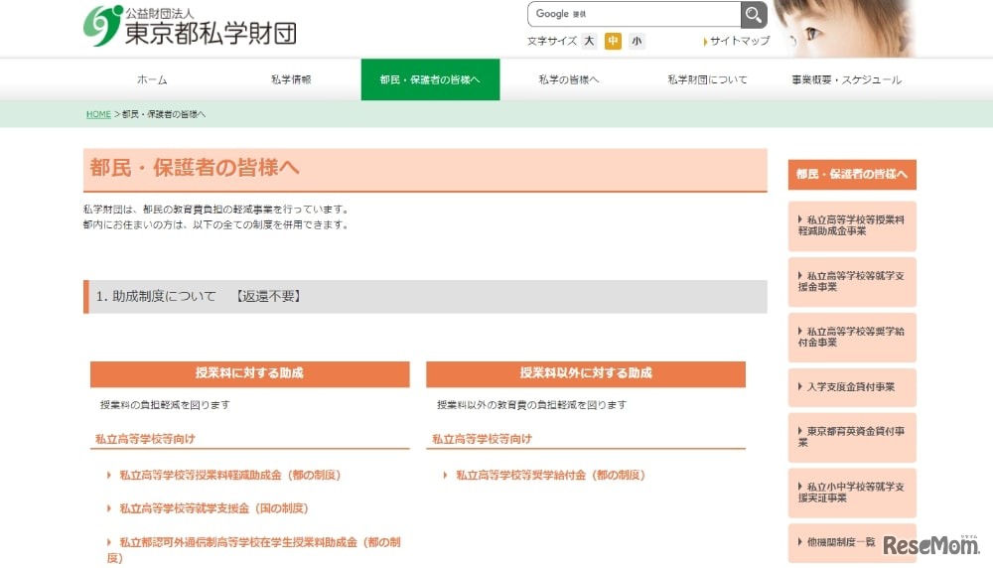993x568 pixels.
Task: Click the HOME breadcrumb link
Action: click(x=98, y=114)
